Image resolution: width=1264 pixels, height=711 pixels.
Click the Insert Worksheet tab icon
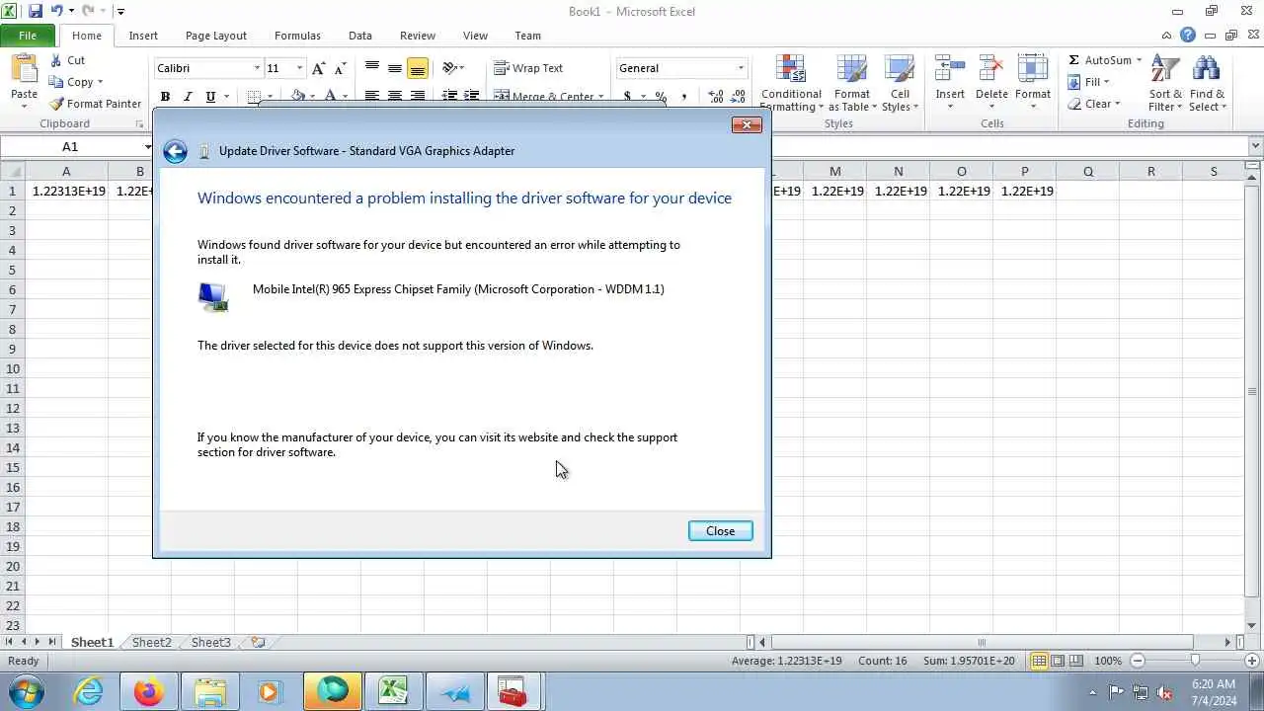point(258,642)
